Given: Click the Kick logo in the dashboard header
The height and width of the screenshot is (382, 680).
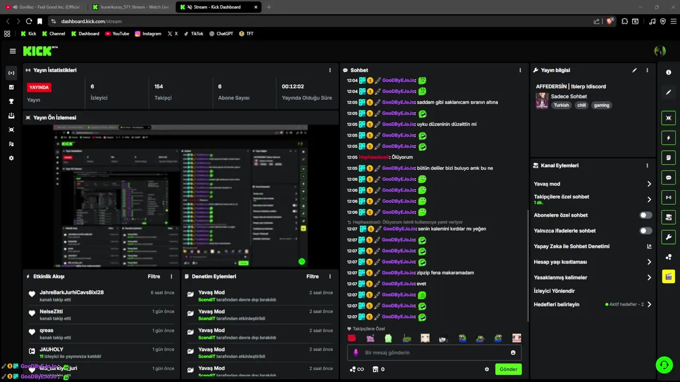Looking at the screenshot, I should (x=40, y=51).
